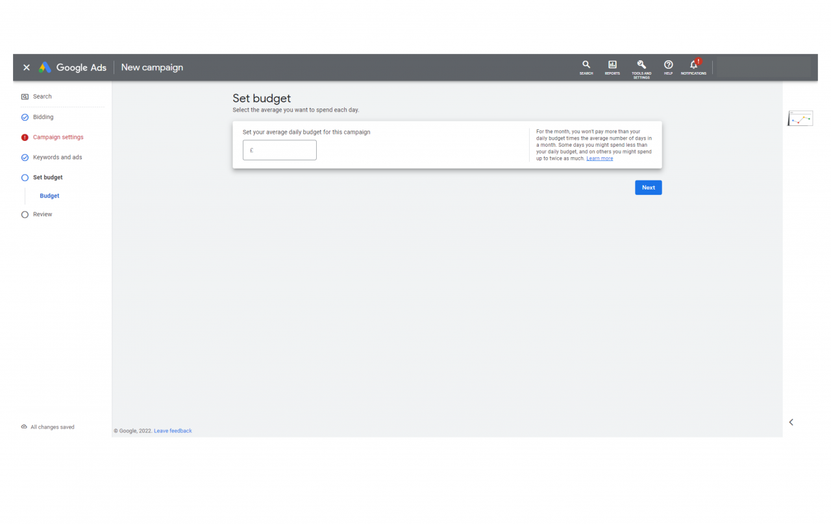The image size is (831, 524).
Task: Go to Campaign settings step
Action: click(x=57, y=137)
